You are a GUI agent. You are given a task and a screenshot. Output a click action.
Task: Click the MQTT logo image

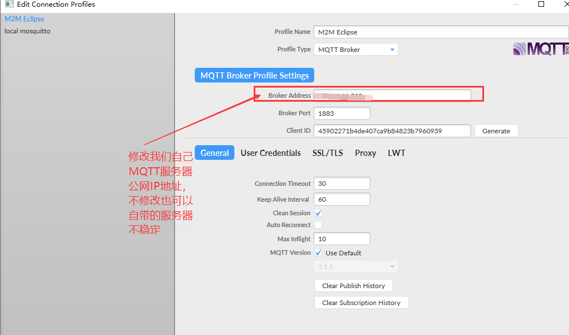(x=541, y=49)
